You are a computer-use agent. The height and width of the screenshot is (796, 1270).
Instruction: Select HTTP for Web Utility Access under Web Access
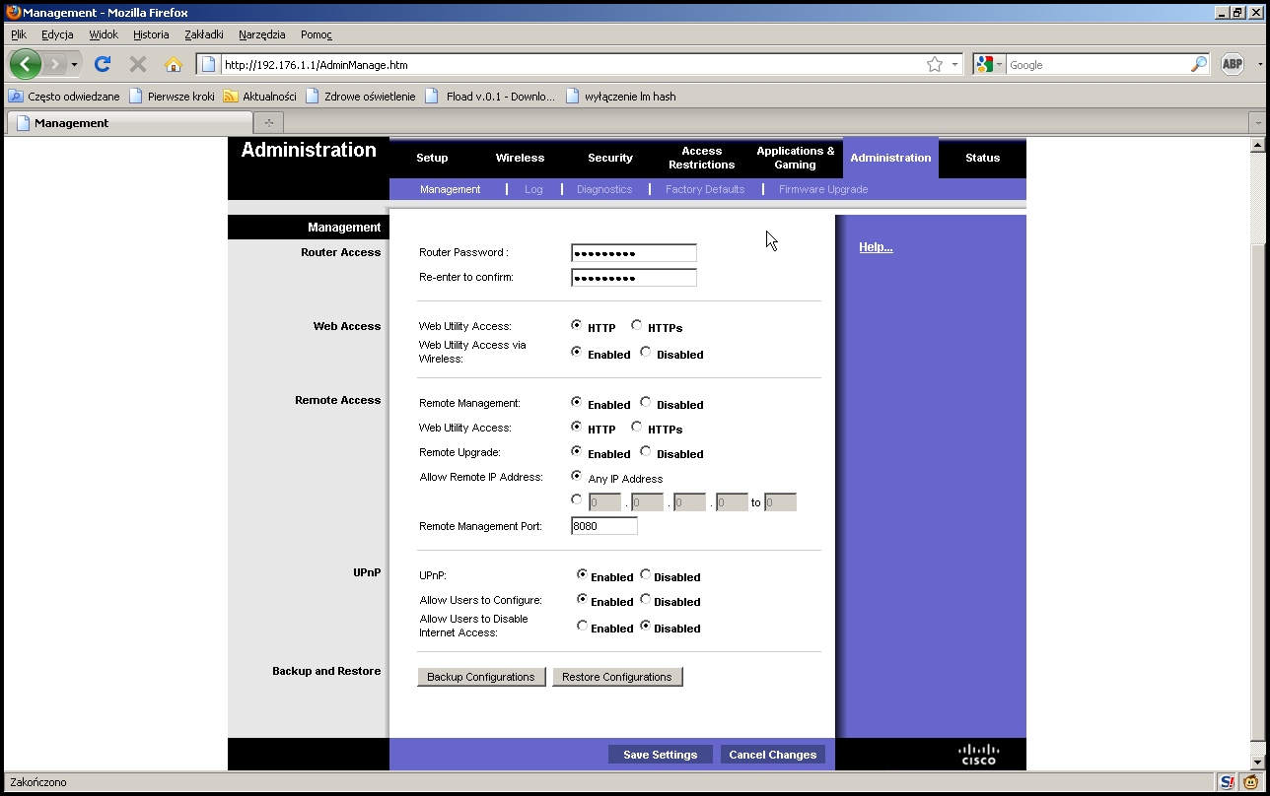pos(577,325)
